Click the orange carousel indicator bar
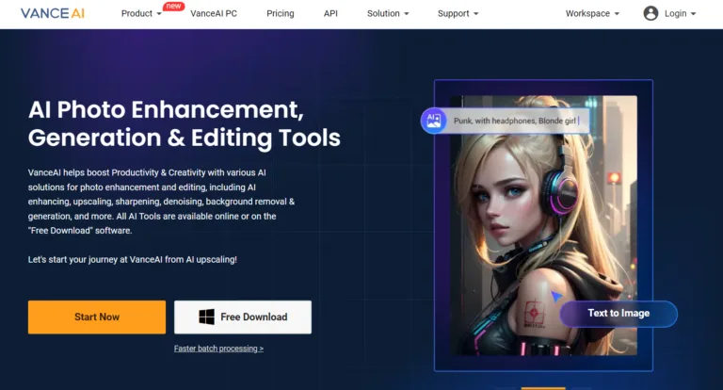The image size is (723, 390). click(543, 388)
